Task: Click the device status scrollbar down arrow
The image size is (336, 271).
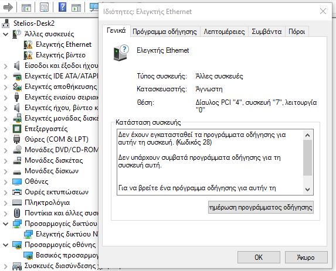Action: click(307, 189)
